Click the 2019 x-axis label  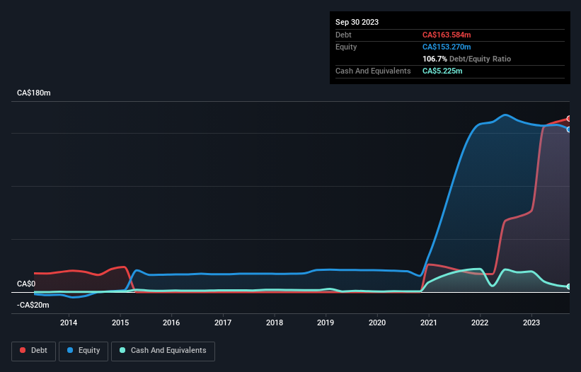pos(326,322)
